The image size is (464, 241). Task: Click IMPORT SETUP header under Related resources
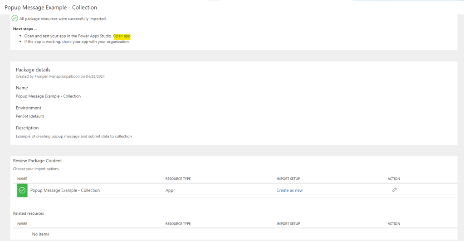[288, 223]
